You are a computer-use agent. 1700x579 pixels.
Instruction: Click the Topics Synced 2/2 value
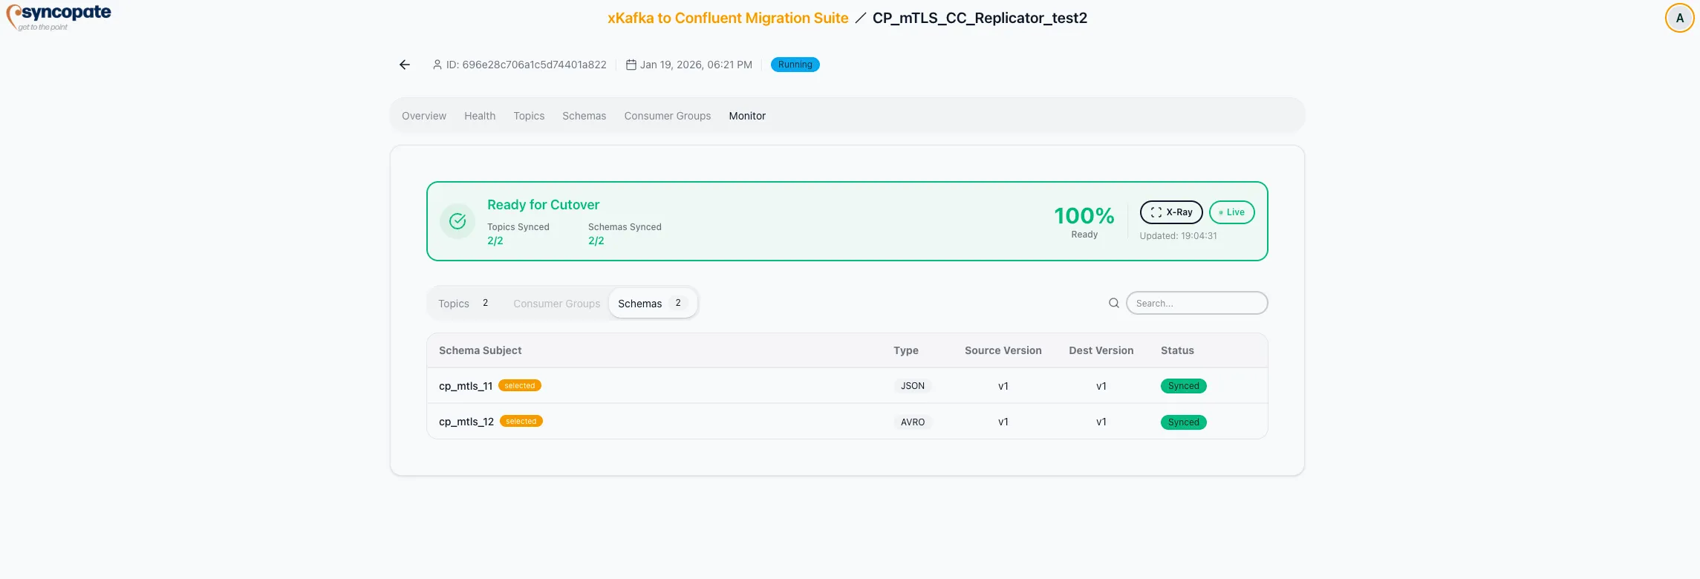click(495, 241)
